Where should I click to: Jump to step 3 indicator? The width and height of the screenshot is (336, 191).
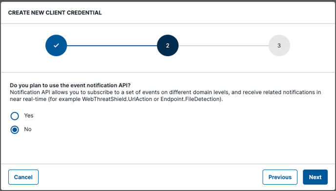pyautogui.click(x=279, y=45)
